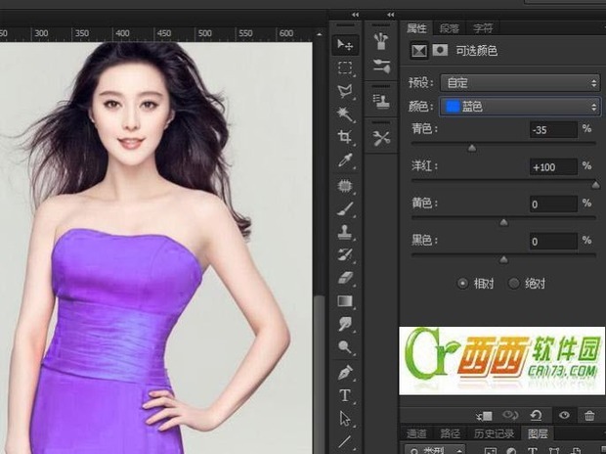The image size is (606, 454).
Task: Select the Horizontal Type tool
Action: pyautogui.click(x=345, y=395)
